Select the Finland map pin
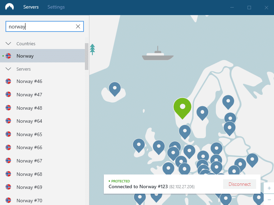274x205 pixels. click(228, 102)
